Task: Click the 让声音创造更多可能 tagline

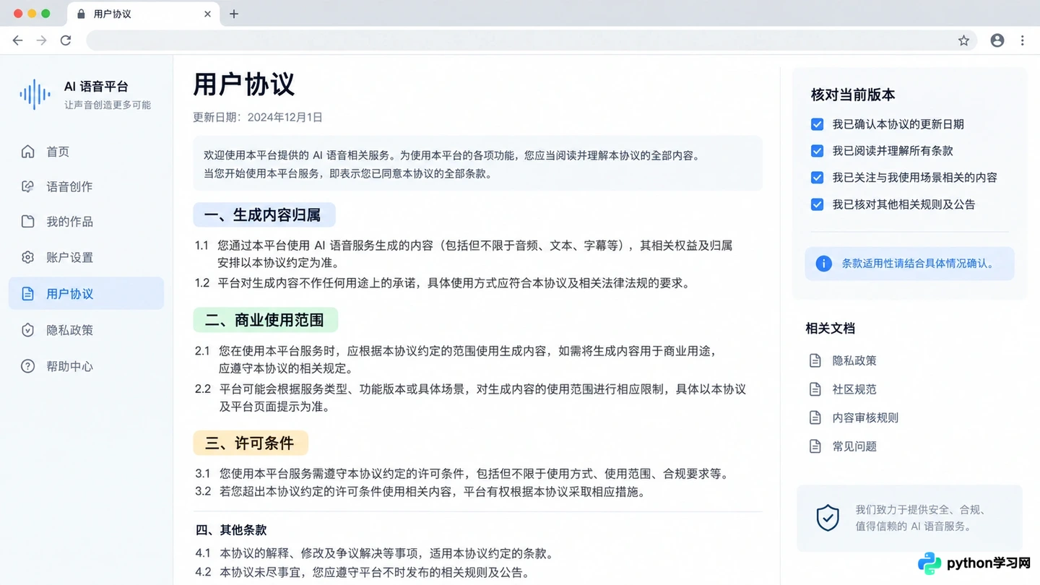Action: tap(108, 105)
